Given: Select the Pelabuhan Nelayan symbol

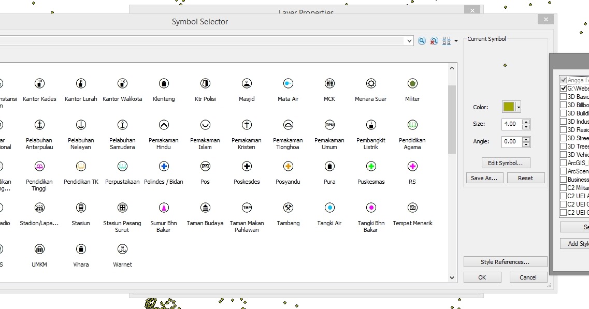Looking at the screenshot, I should coord(80,125).
